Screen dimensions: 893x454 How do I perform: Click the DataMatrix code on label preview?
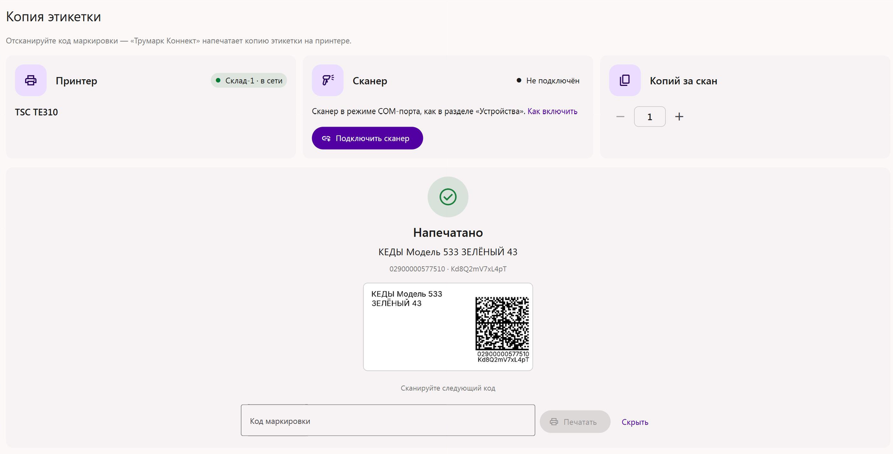pyautogui.click(x=502, y=323)
